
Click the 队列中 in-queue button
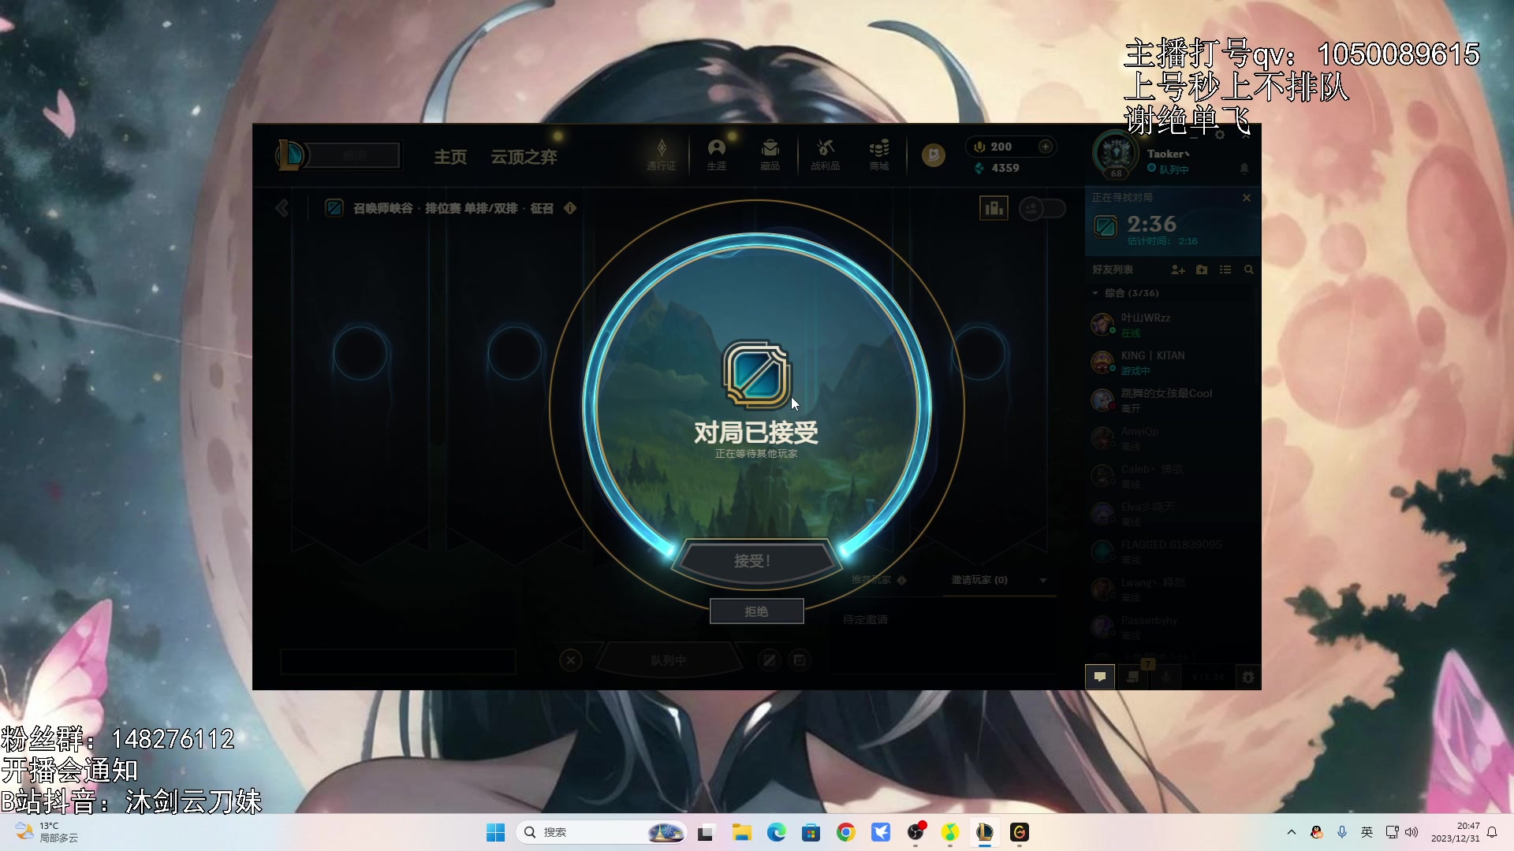coord(669,660)
